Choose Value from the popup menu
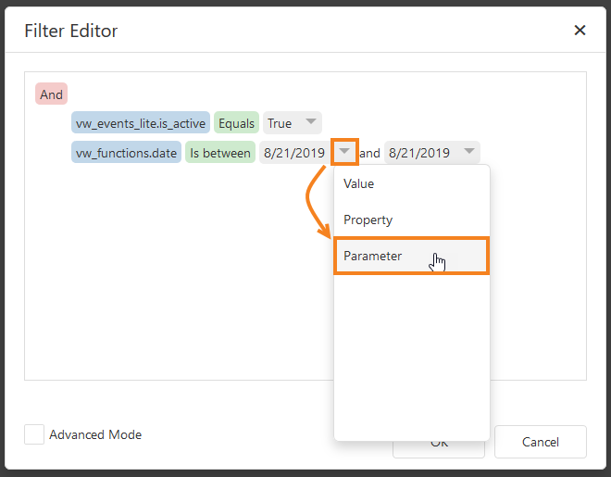The image size is (611, 477). [x=412, y=183]
